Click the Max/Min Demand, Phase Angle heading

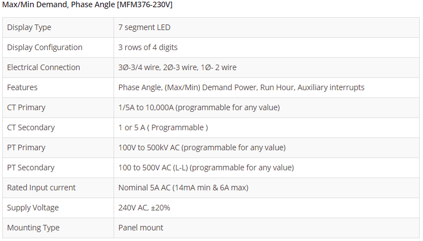tap(88, 5)
